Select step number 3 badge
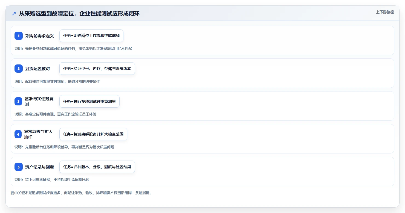The image size is (405, 213). (19, 101)
